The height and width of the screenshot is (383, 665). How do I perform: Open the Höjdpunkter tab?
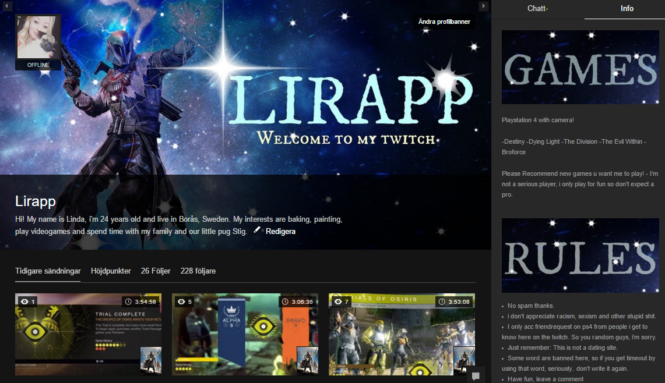111,271
